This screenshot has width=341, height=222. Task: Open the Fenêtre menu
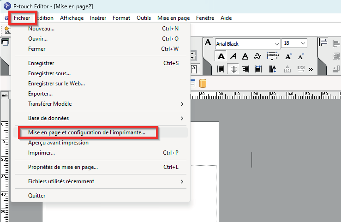point(205,18)
